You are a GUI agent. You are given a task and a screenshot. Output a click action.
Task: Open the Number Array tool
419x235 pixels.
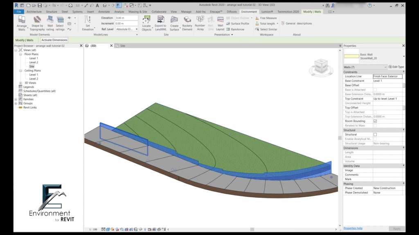tap(200, 23)
